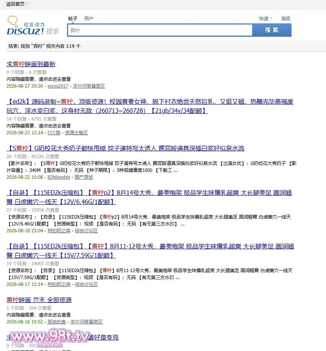View profile of user 树的阳之森 dated 08-18
The image size is (326, 351).
[59, 231]
